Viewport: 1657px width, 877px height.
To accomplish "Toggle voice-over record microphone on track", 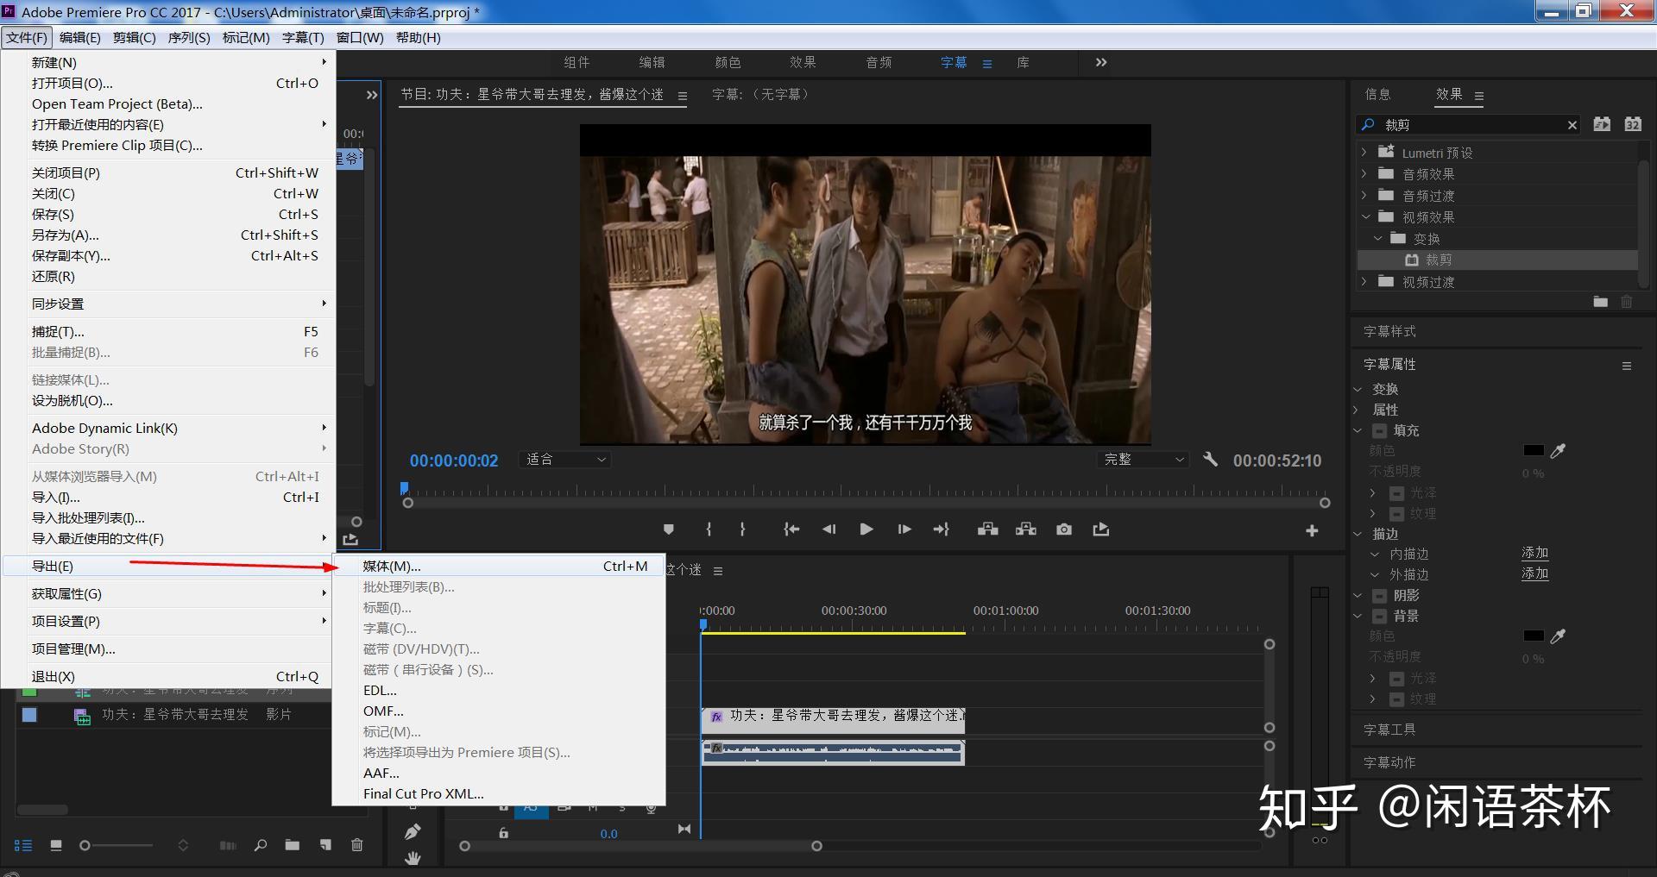I will click(x=652, y=808).
